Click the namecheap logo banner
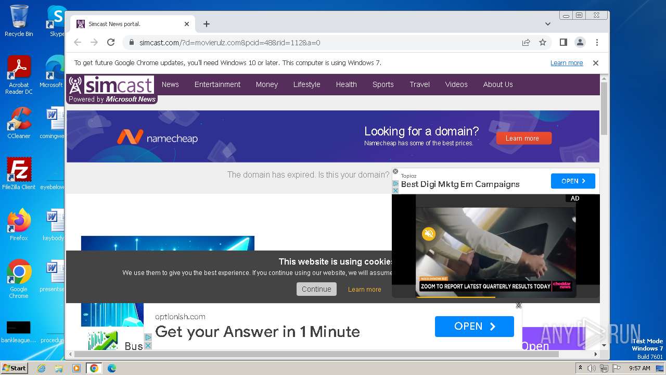Screen dimensions: 666x375 click(x=157, y=137)
